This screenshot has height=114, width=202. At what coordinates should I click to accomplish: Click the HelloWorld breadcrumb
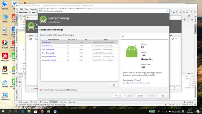tap(22, 12)
